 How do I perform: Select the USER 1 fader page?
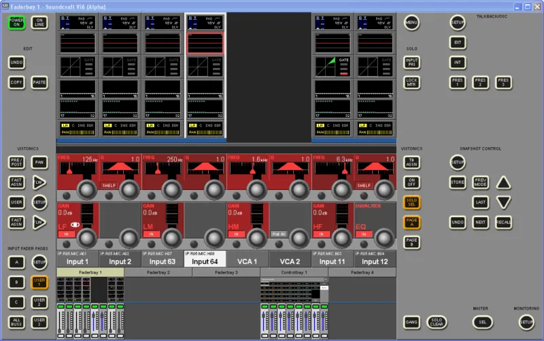click(x=39, y=282)
